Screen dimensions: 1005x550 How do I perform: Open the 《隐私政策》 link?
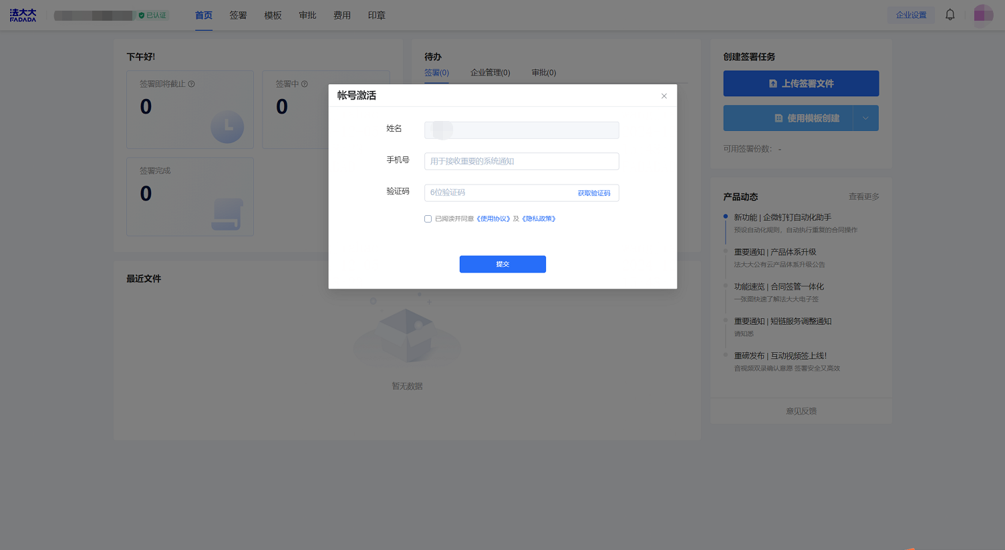[x=539, y=219]
